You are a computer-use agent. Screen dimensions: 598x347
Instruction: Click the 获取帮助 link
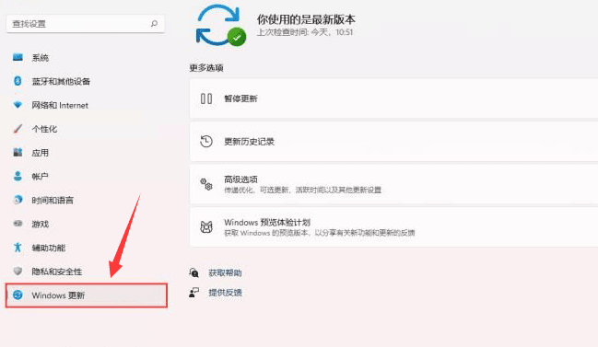(225, 272)
